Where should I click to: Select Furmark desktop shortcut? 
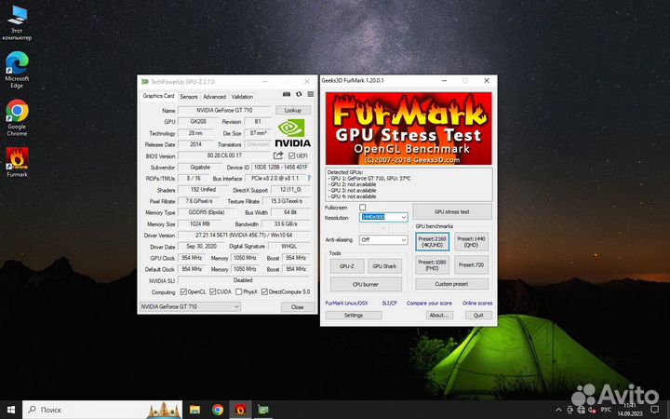pyautogui.click(x=17, y=162)
